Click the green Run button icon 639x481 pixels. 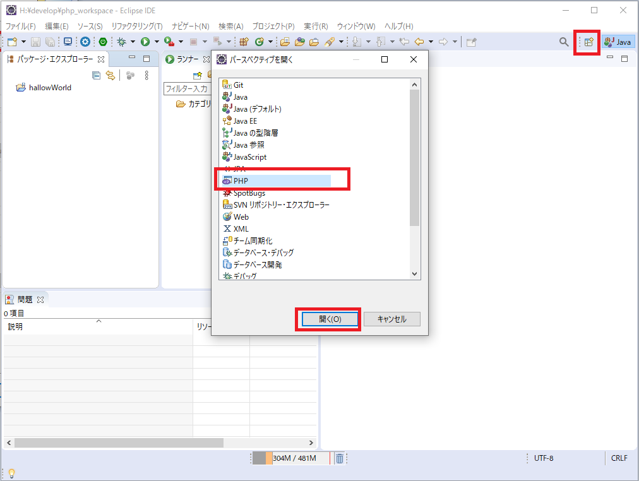pyautogui.click(x=145, y=42)
